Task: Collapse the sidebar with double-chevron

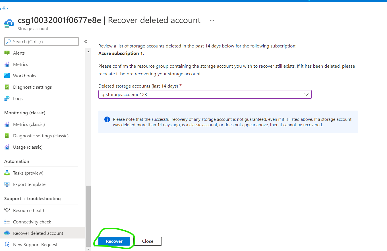Action: click(x=86, y=42)
